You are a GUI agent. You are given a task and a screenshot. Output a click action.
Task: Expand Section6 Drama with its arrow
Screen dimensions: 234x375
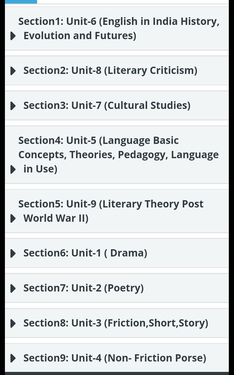pos(13,253)
